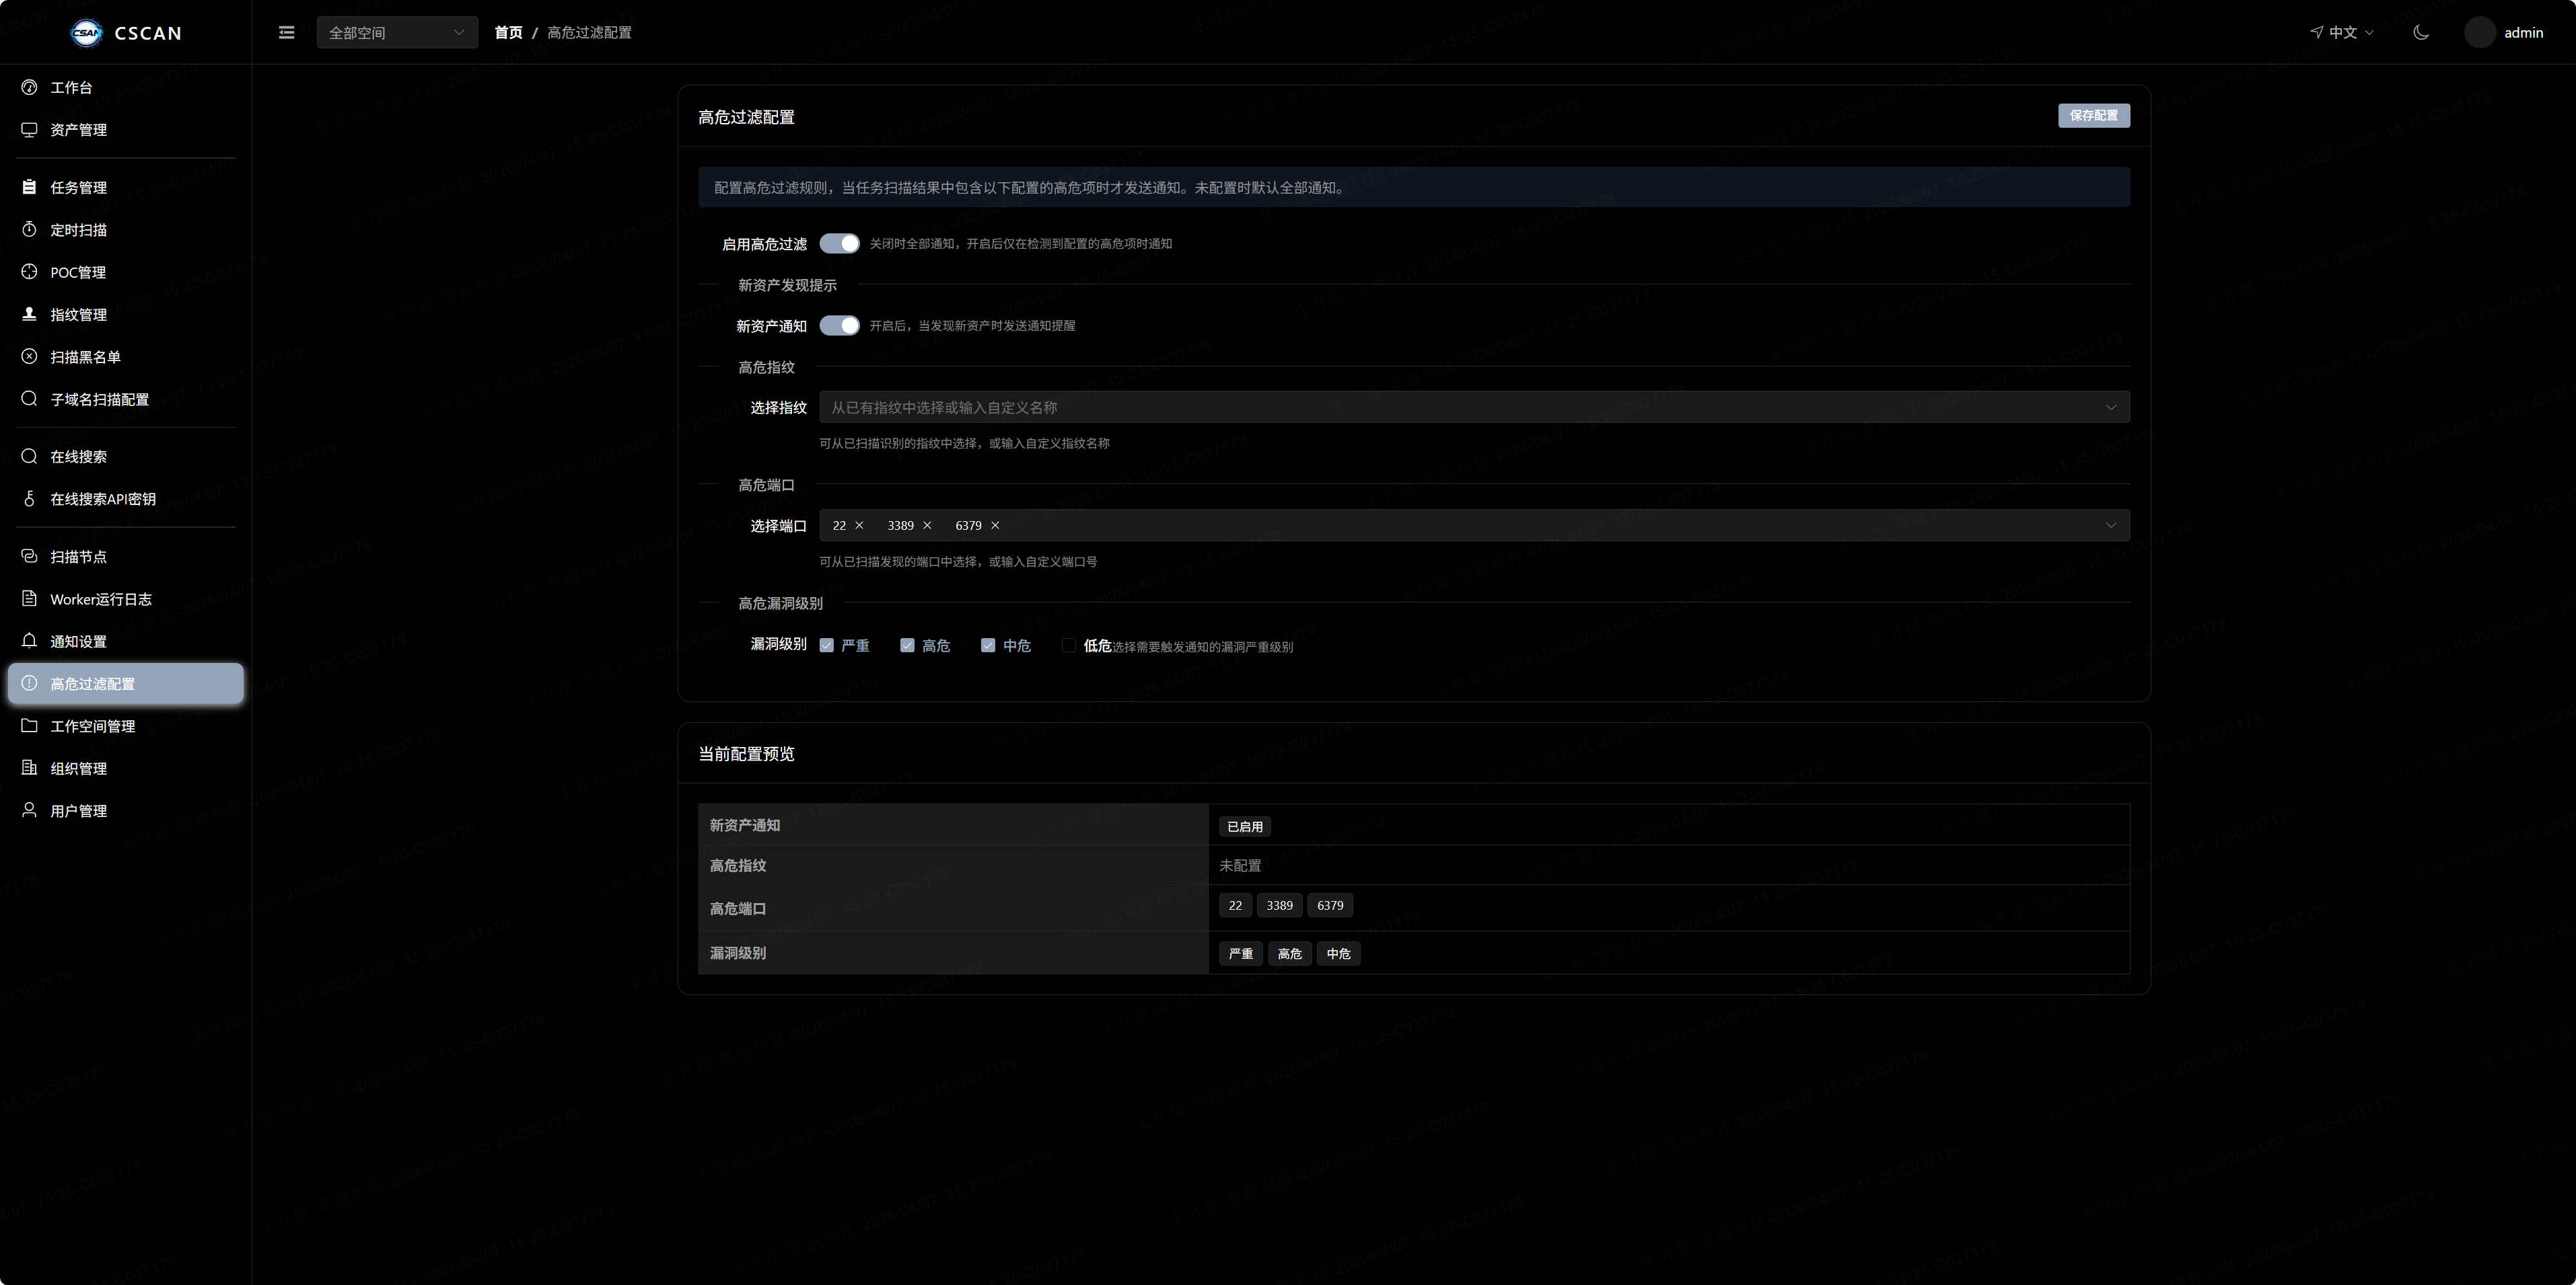Navigate to 通知设置
2576x1285 pixels.
click(125, 641)
